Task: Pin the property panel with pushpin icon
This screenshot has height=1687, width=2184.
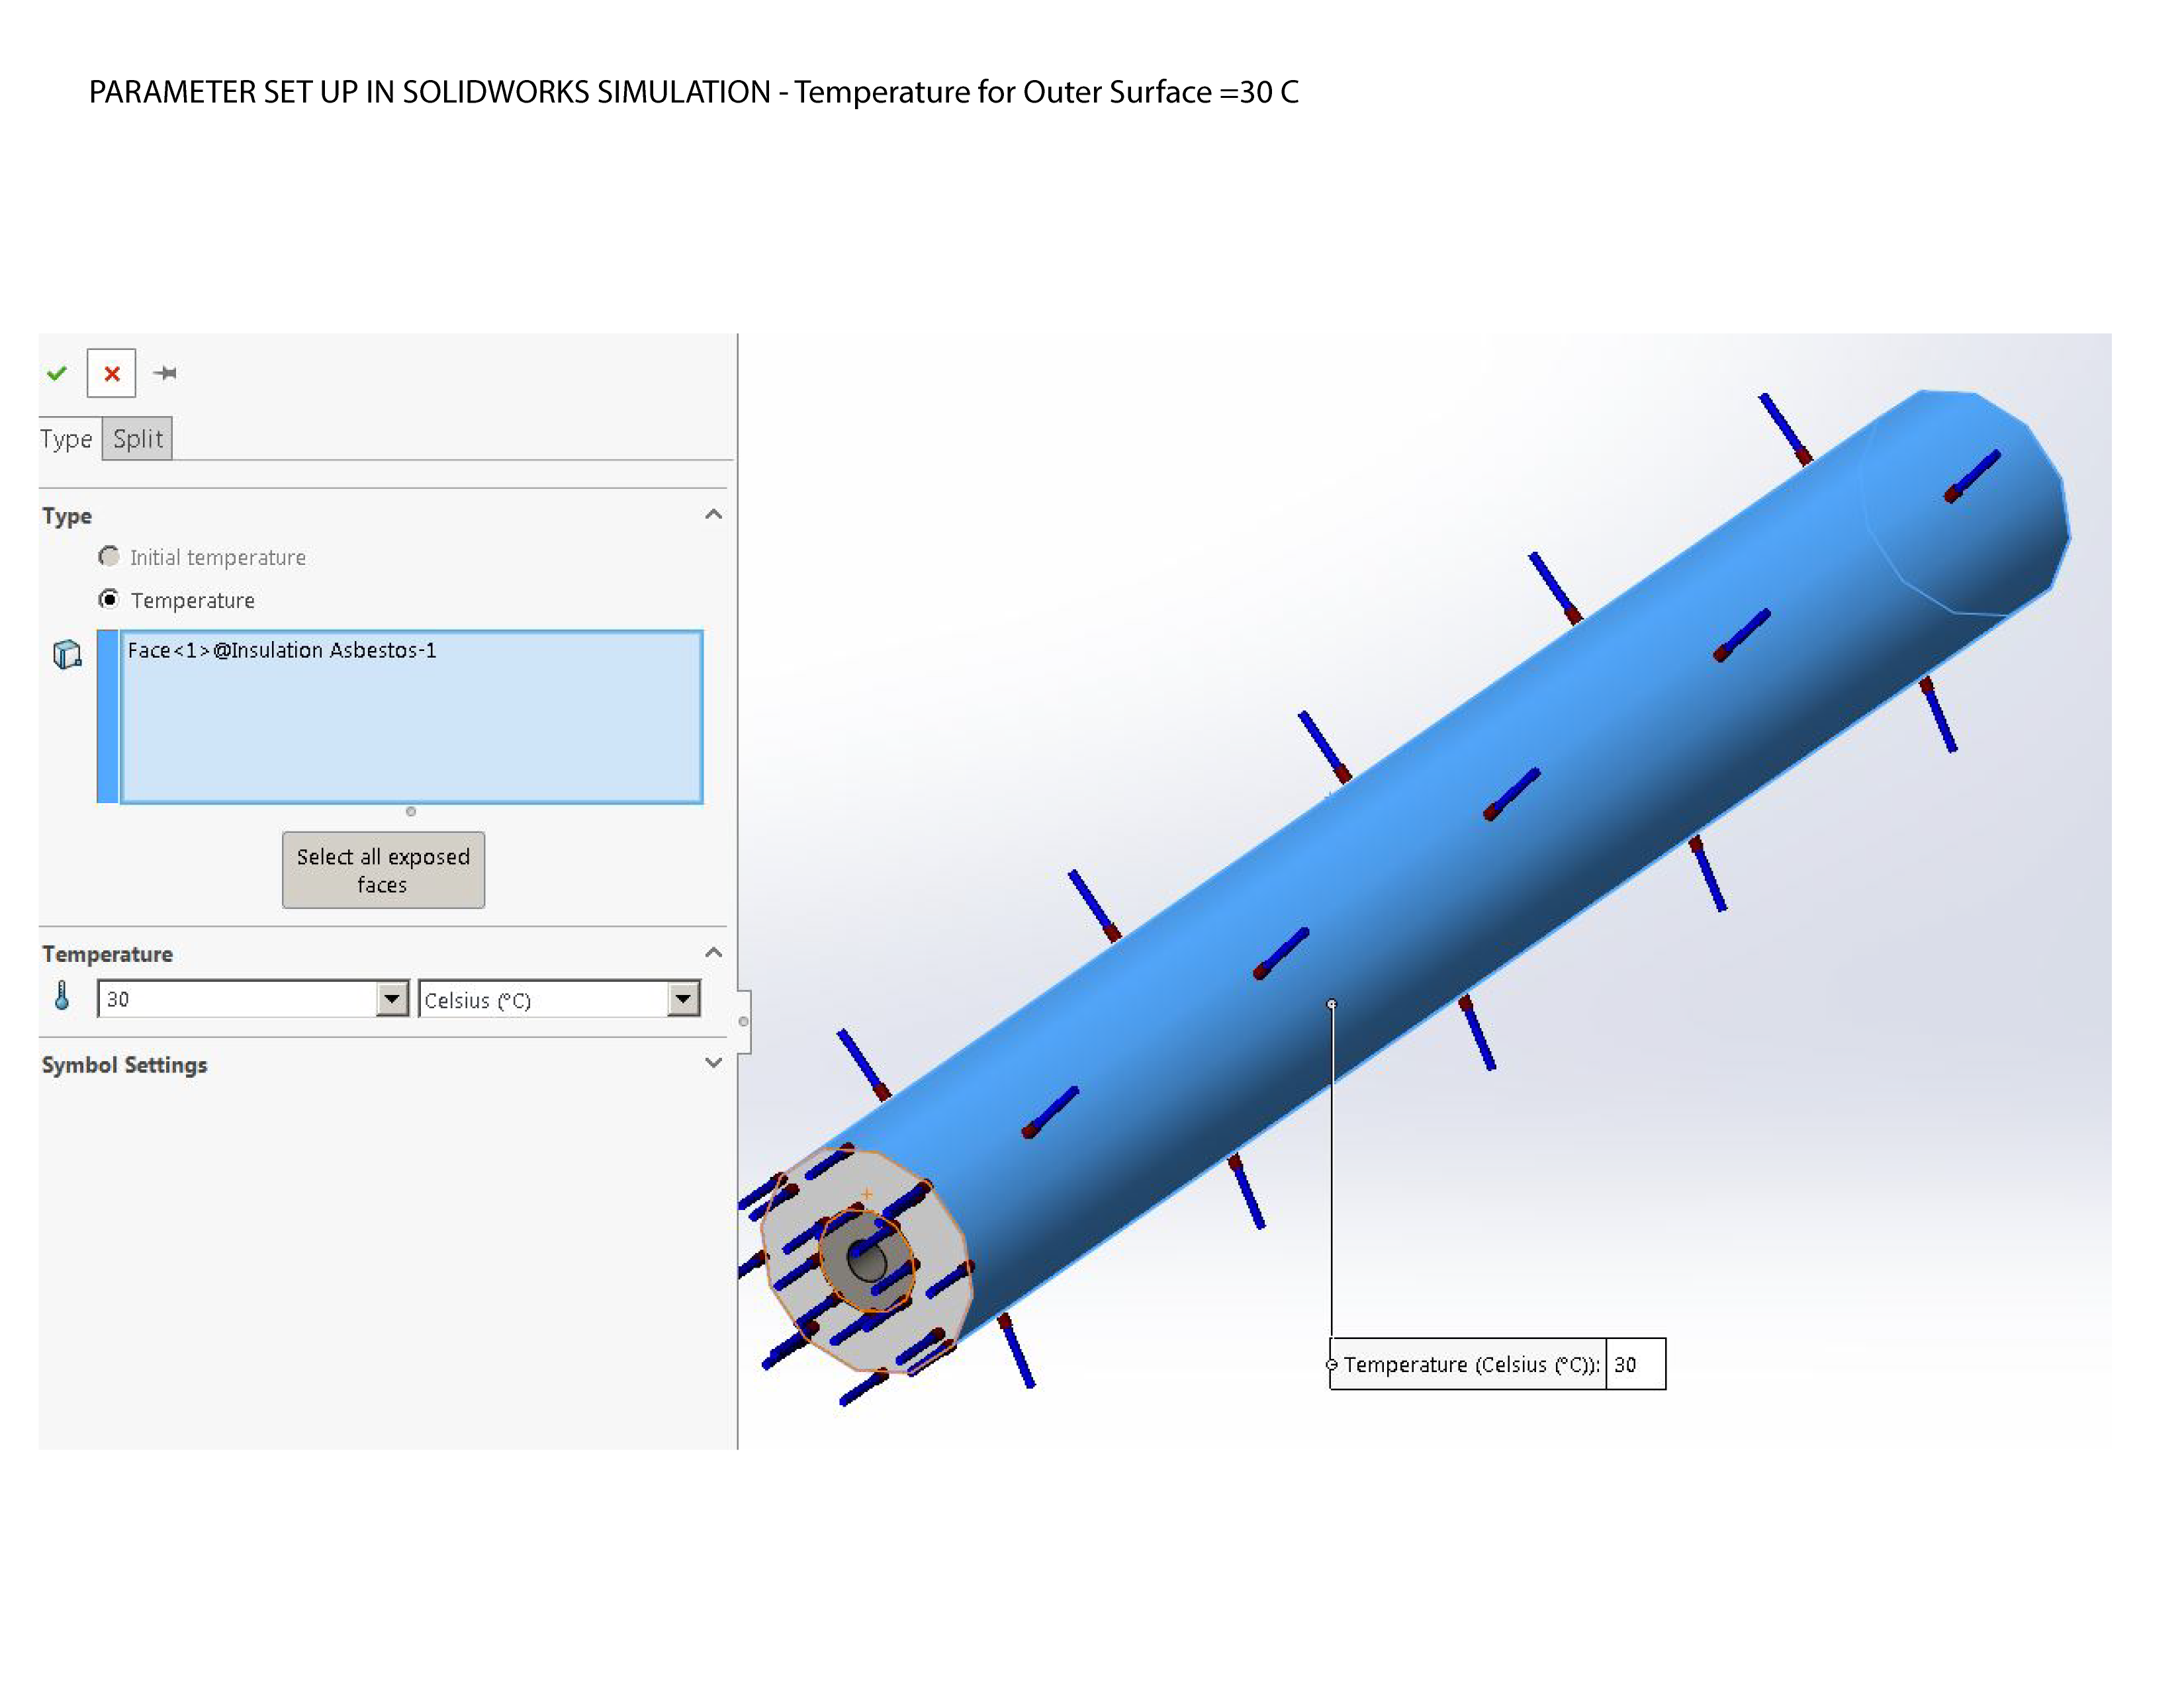Action: 165,372
